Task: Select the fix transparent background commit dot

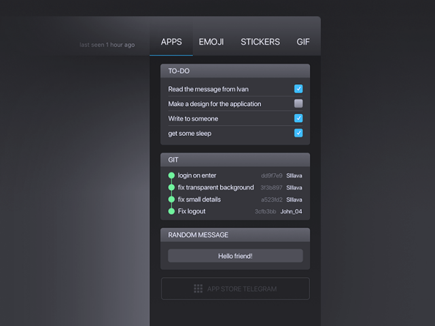Action: tap(171, 187)
